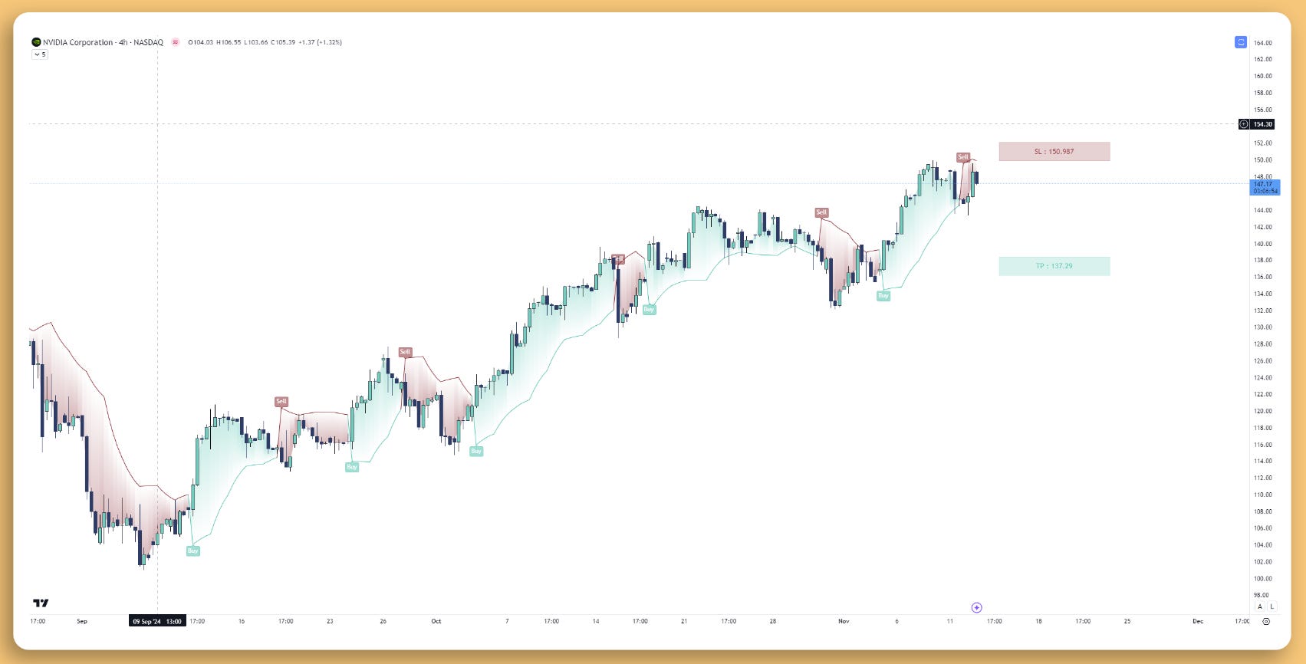1306x664 pixels.
Task: Select the SL : 150.987 stop-loss box
Action: click(x=1054, y=151)
